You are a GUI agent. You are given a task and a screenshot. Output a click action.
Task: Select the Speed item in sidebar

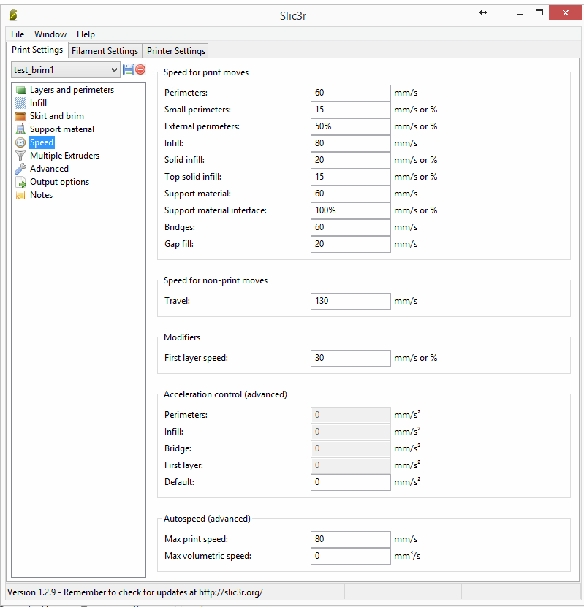42,142
